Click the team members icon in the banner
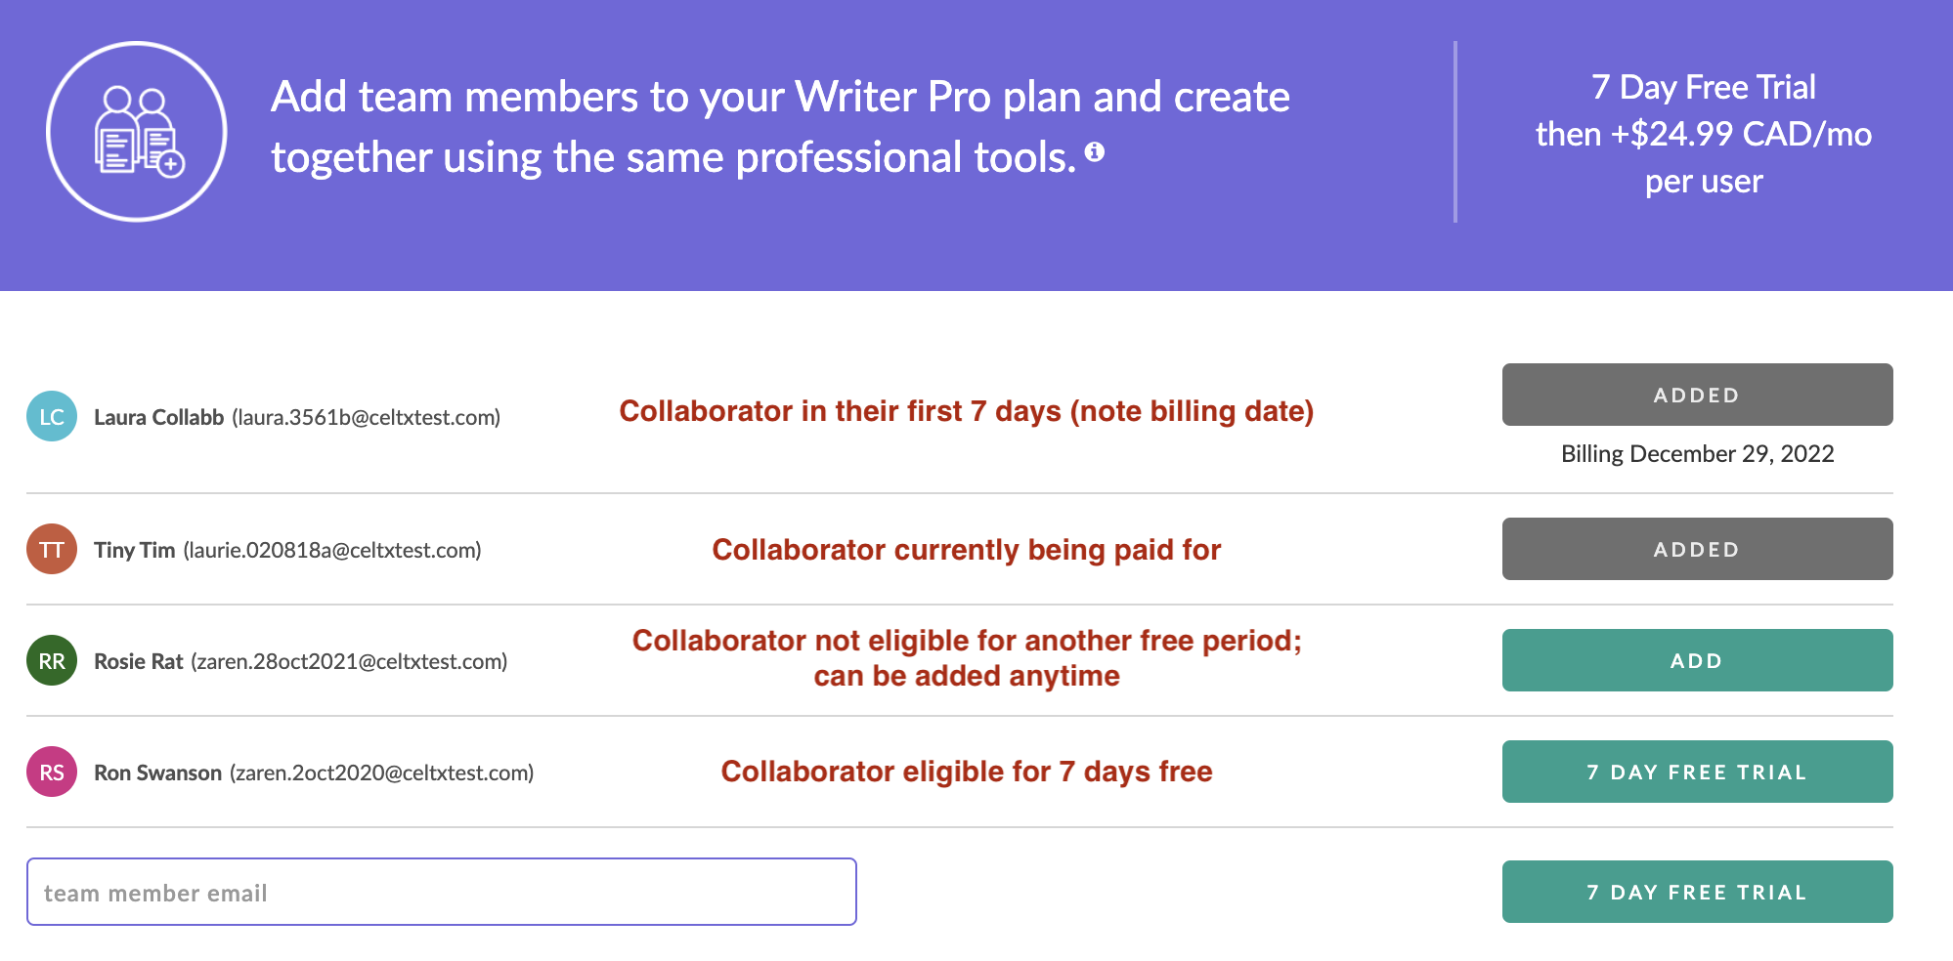 [x=137, y=132]
